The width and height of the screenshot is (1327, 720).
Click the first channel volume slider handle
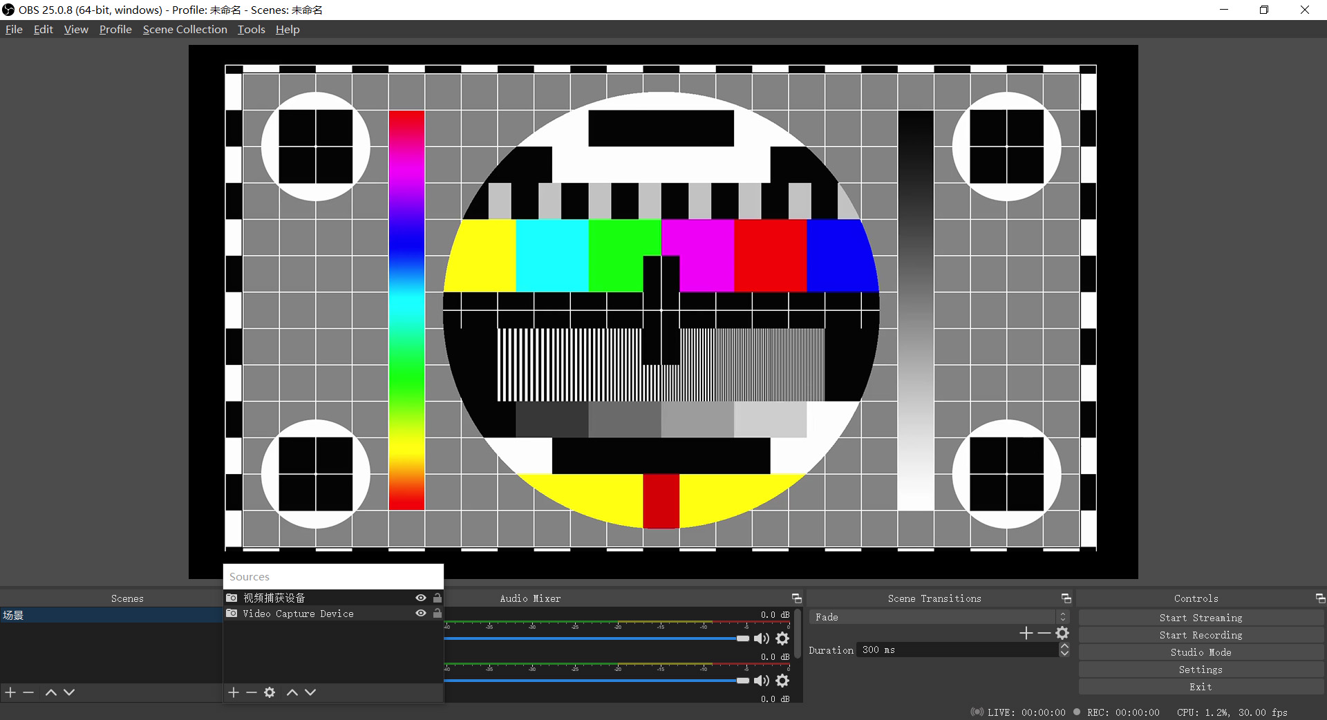point(743,638)
